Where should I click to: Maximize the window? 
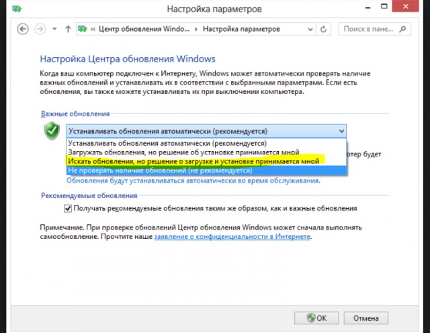pos(384,7)
